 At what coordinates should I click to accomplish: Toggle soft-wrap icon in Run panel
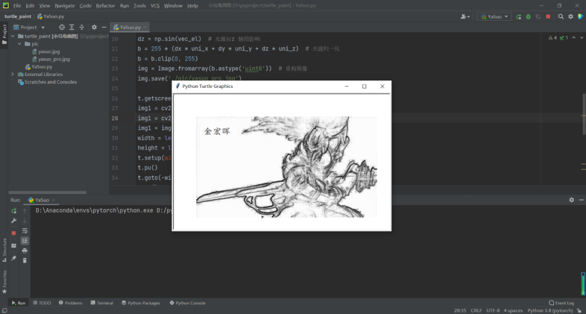coord(24,230)
